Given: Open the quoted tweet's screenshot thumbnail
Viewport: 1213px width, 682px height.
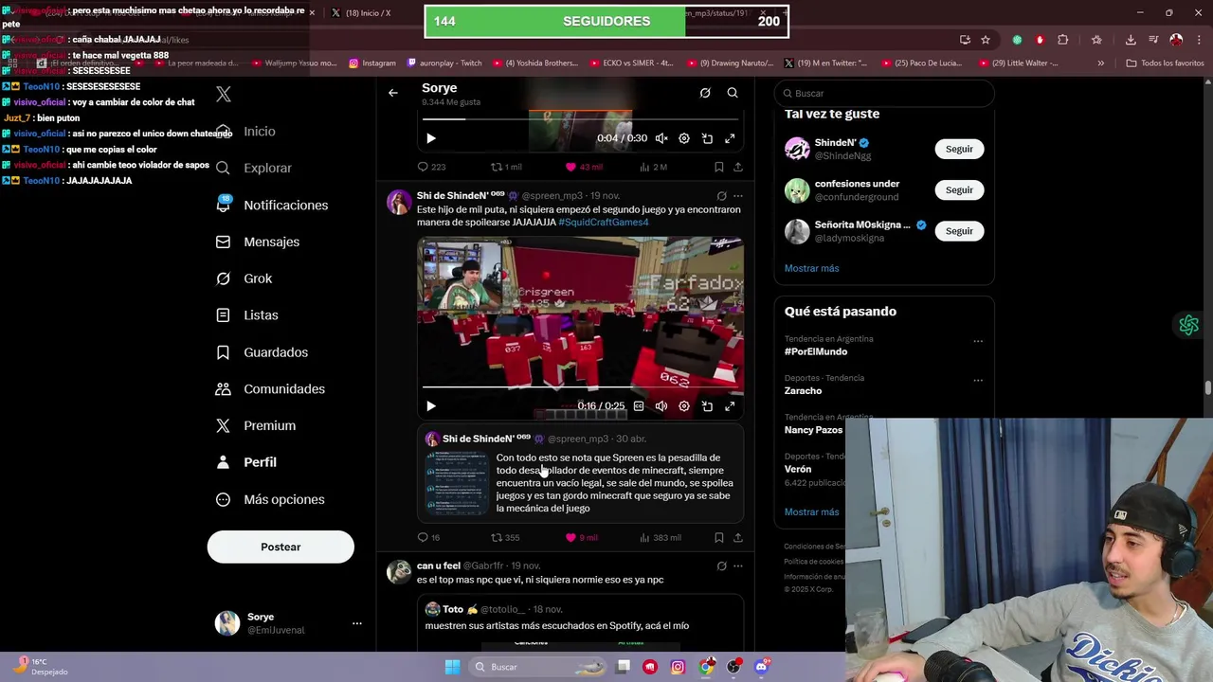Looking at the screenshot, I should pyautogui.click(x=458, y=482).
